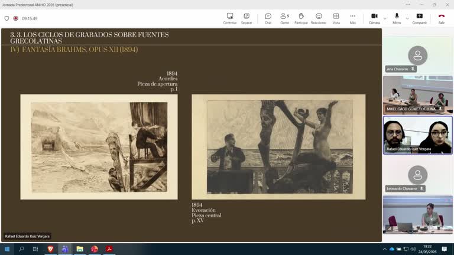Select MIKEL GAGO GOMEZ DE LUNA video tile
Viewport: 454px width, 255px height.
click(417, 95)
